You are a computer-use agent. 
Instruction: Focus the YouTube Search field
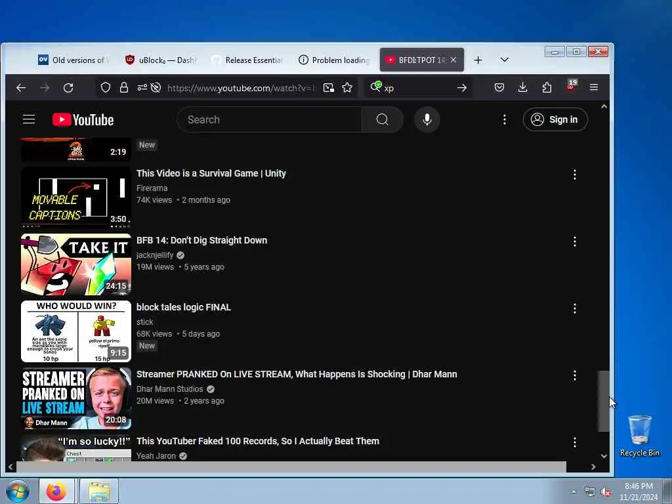click(269, 119)
